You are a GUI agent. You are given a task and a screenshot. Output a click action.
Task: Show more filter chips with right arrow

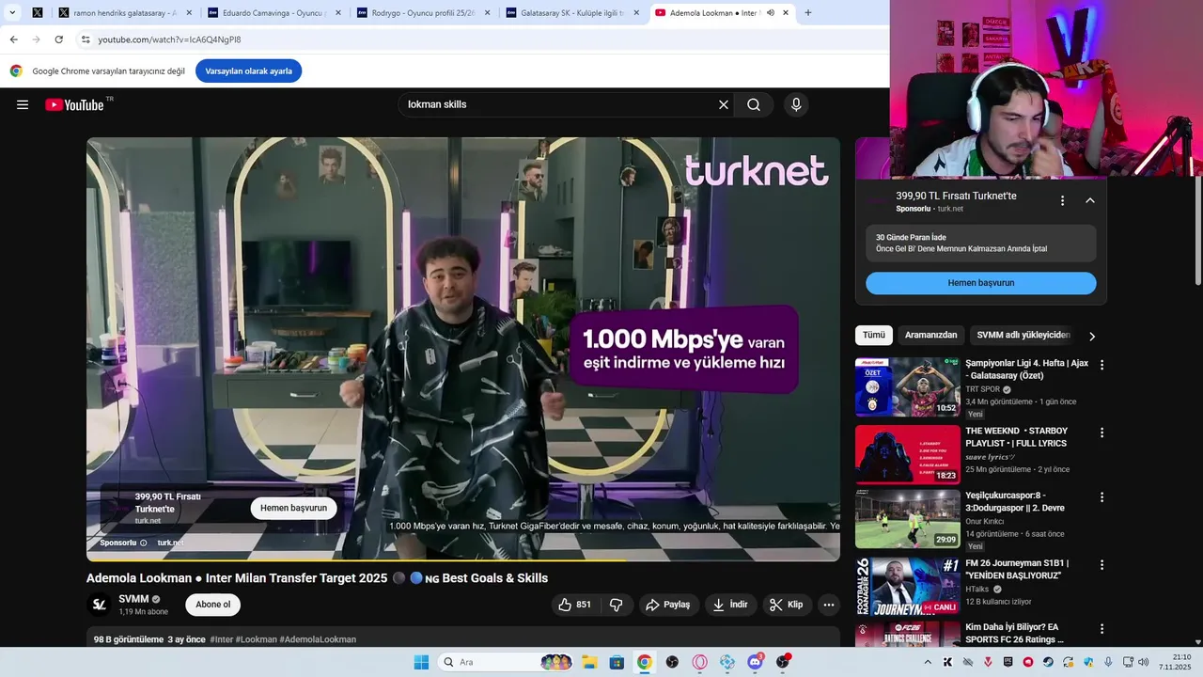1092,336
